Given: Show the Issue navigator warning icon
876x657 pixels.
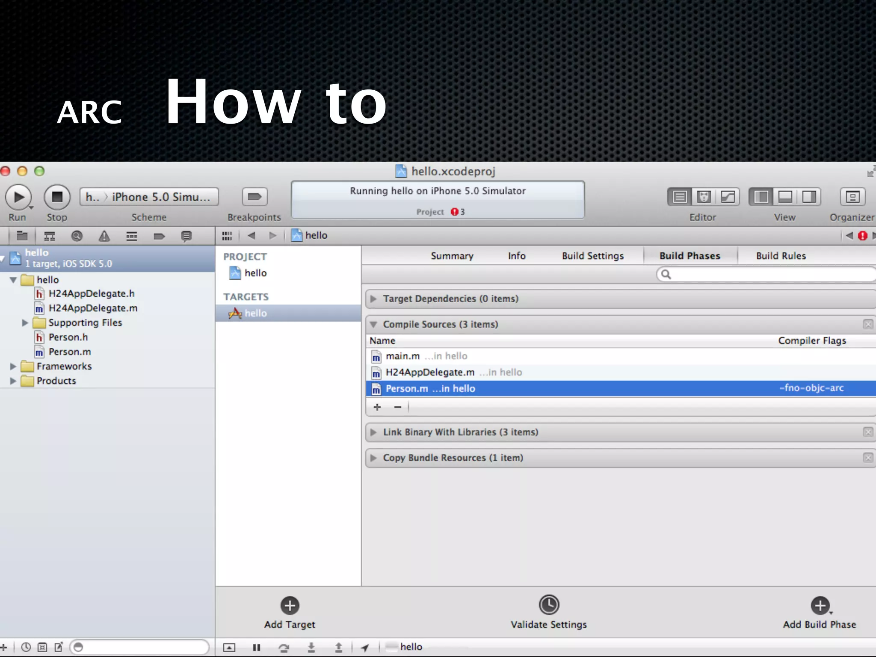Looking at the screenshot, I should point(104,236).
